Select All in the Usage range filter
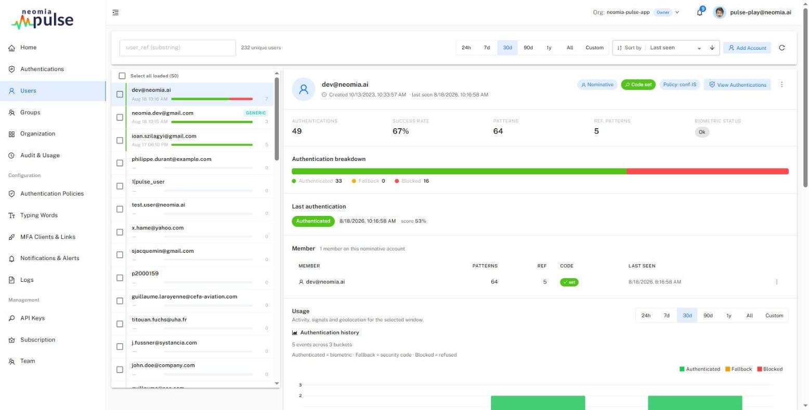Image resolution: width=809 pixels, height=410 pixels. point(750,316)
